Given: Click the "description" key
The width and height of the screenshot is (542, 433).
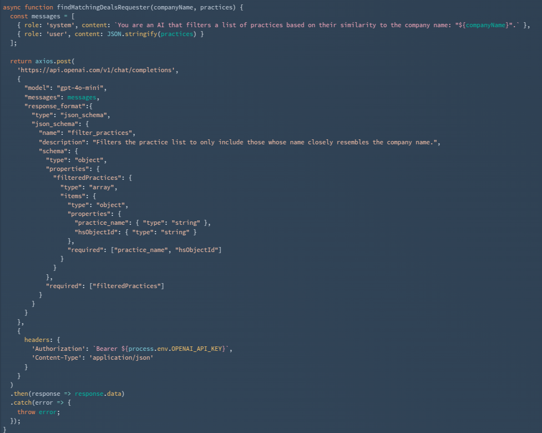Looking at the screenshot, I should coord(62,142).
